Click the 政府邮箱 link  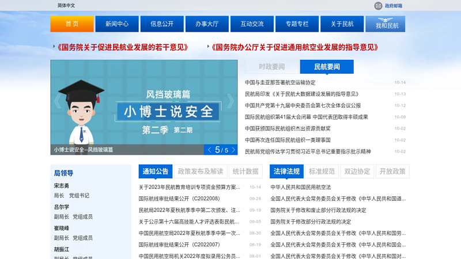click(x=394, y=6)
